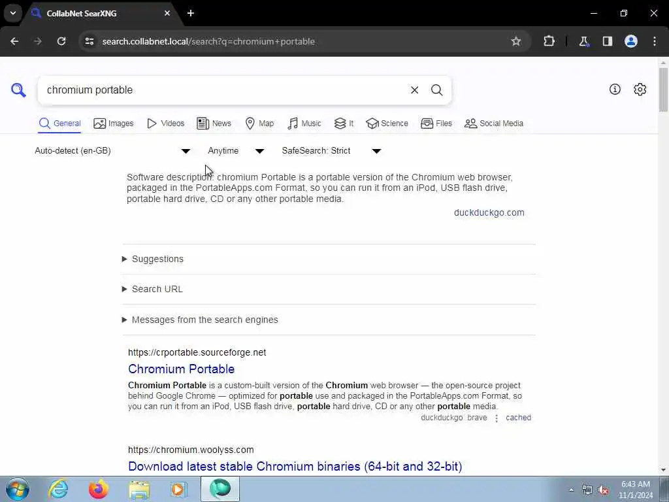This screenshot has width=669, height=502.
Task: Launch Firefox from the taskbar
Action: click(x=98, y=489)
